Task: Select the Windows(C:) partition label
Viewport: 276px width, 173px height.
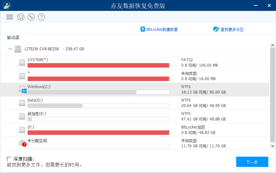Action: (39, 87)
